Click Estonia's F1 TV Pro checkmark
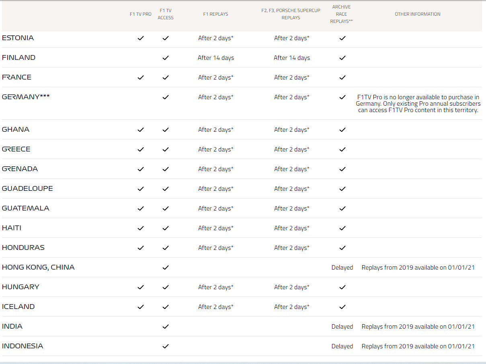 click(x=141, y=38)
